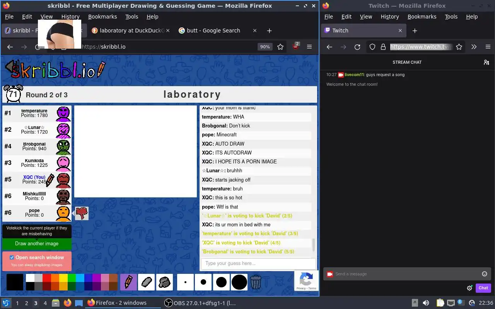495x309 pixels.
Task: Click the purple Chat send button
Action: (x=483, y=288)
